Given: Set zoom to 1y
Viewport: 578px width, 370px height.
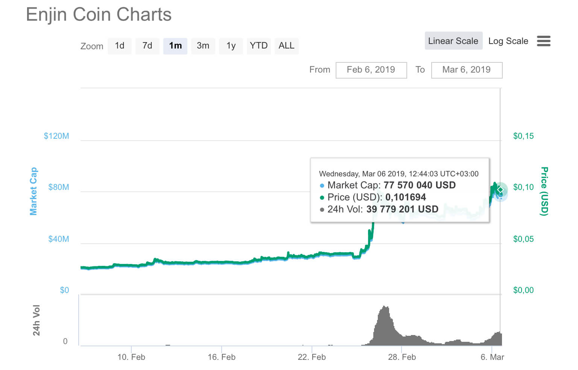Looking at the screenshot, I should 231,46.
